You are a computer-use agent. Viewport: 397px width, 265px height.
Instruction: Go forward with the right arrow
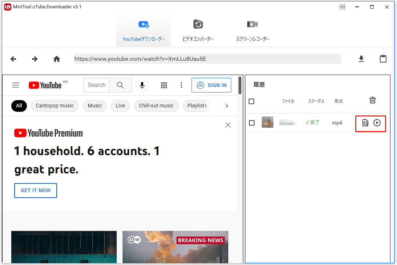coord(35,59)
